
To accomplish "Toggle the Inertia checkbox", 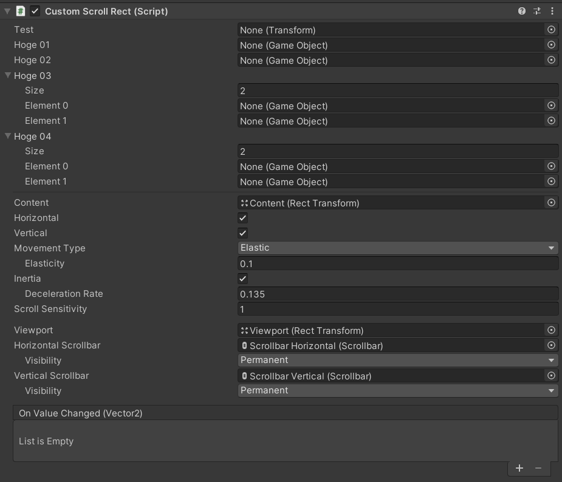I will 242,279.
